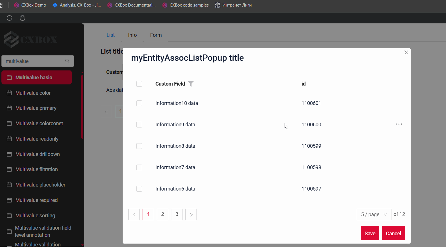Screen dimensions: 446x247
Task: Close the popup with the X icon
Action: [x=406, y=52]
